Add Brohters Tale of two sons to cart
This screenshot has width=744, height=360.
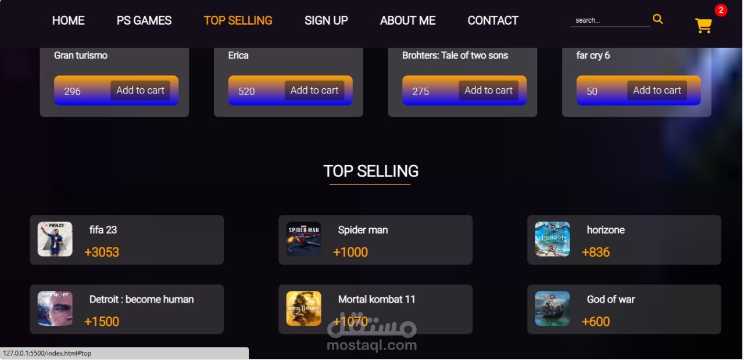click(x=488, y=91)
